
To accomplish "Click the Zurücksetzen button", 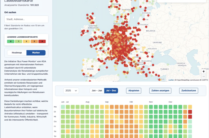I will point(189,91).
